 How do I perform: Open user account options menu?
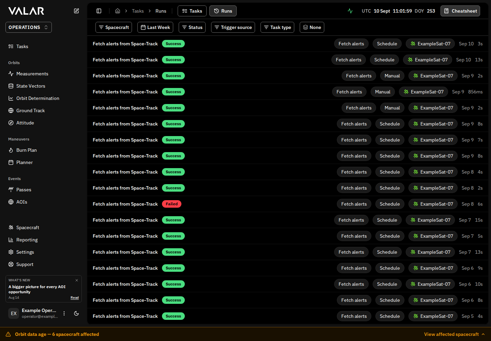64,313
